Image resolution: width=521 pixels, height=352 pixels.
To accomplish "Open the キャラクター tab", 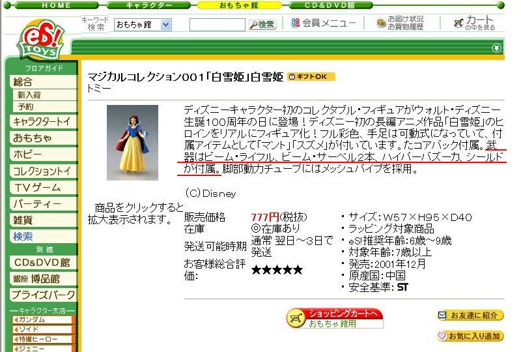I will click(x=148, y=5).
